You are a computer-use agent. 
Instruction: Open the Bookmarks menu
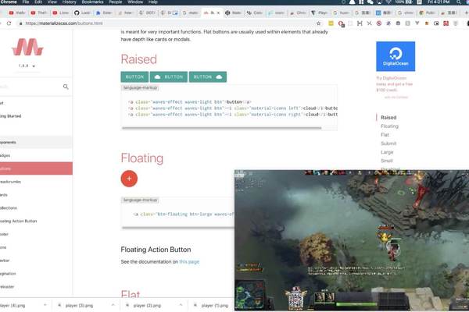92,2
